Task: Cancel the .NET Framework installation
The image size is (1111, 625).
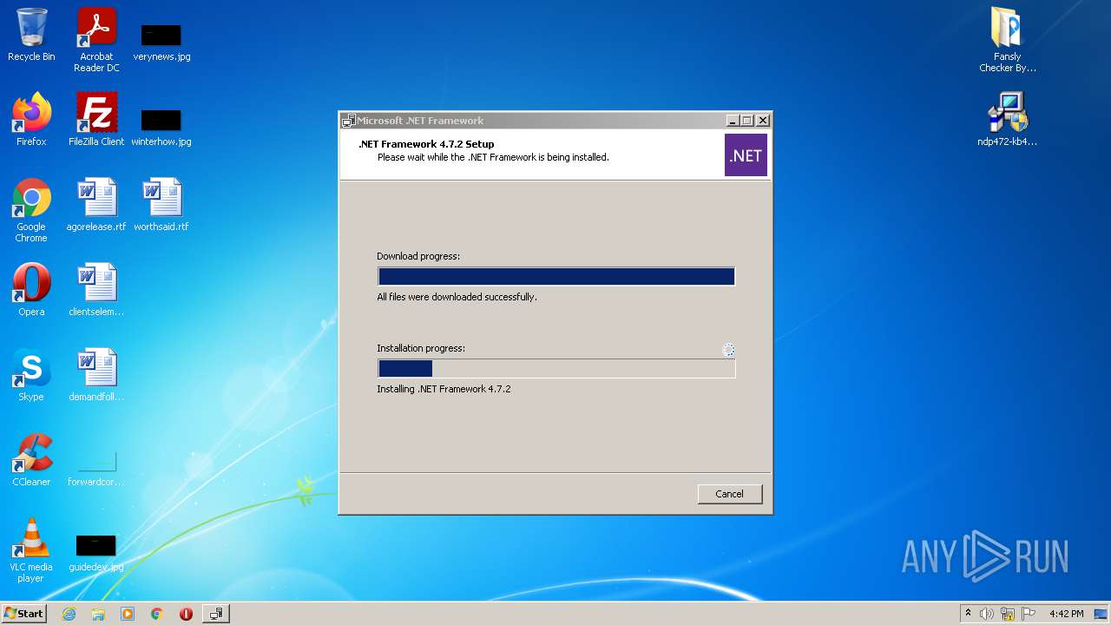Action: (730, 494)
